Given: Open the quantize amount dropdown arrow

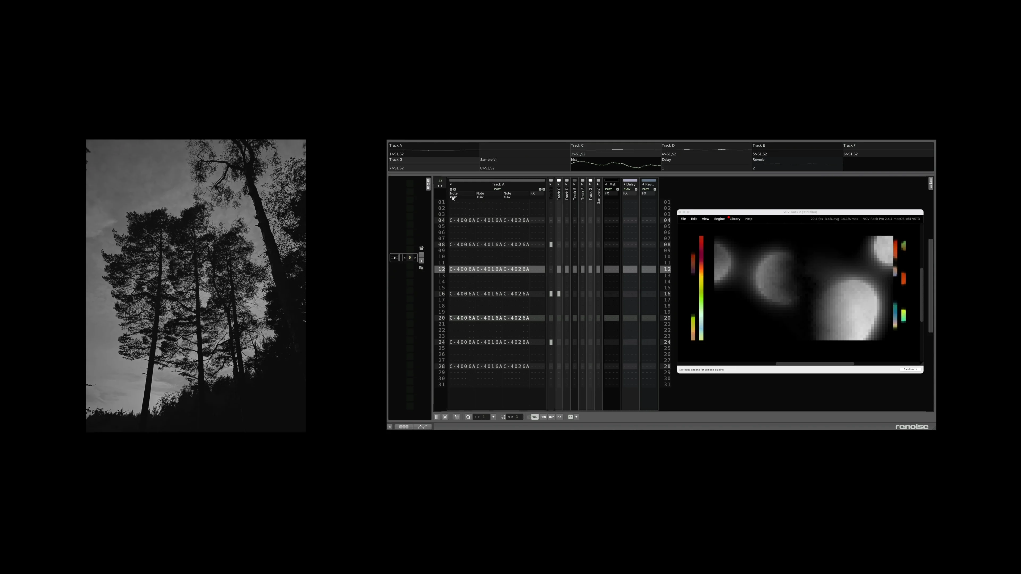Looking at the screenshot, I should [493, 417].
